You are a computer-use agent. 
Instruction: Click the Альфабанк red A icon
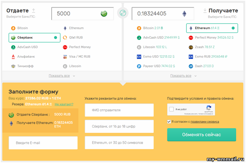click(x=13, y=57)
